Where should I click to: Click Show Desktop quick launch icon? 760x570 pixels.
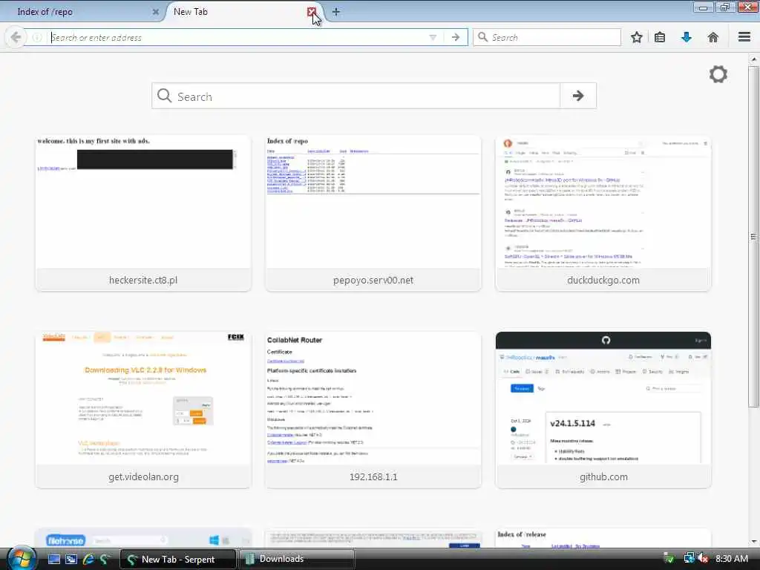[x=53, y=559]
